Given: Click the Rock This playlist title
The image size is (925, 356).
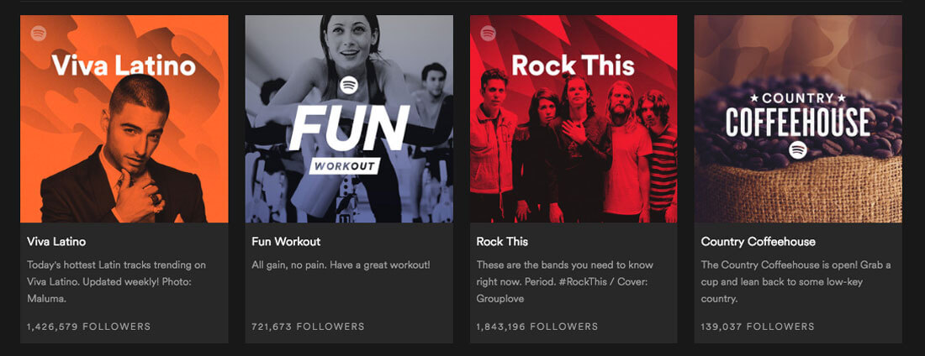Looking at the screenshot, I should tap(502, 242).
